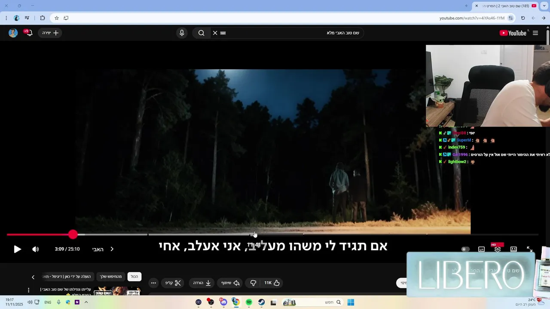The height and width of the screenshot is (309, 550).
Task: Click the browser's left-pointing navigation arrow
Action: 533,18
